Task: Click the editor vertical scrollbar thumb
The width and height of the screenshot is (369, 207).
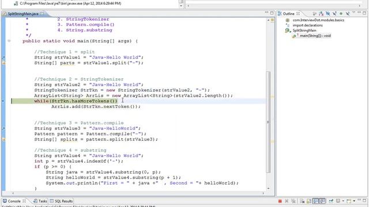Action: tap(268, 122)
